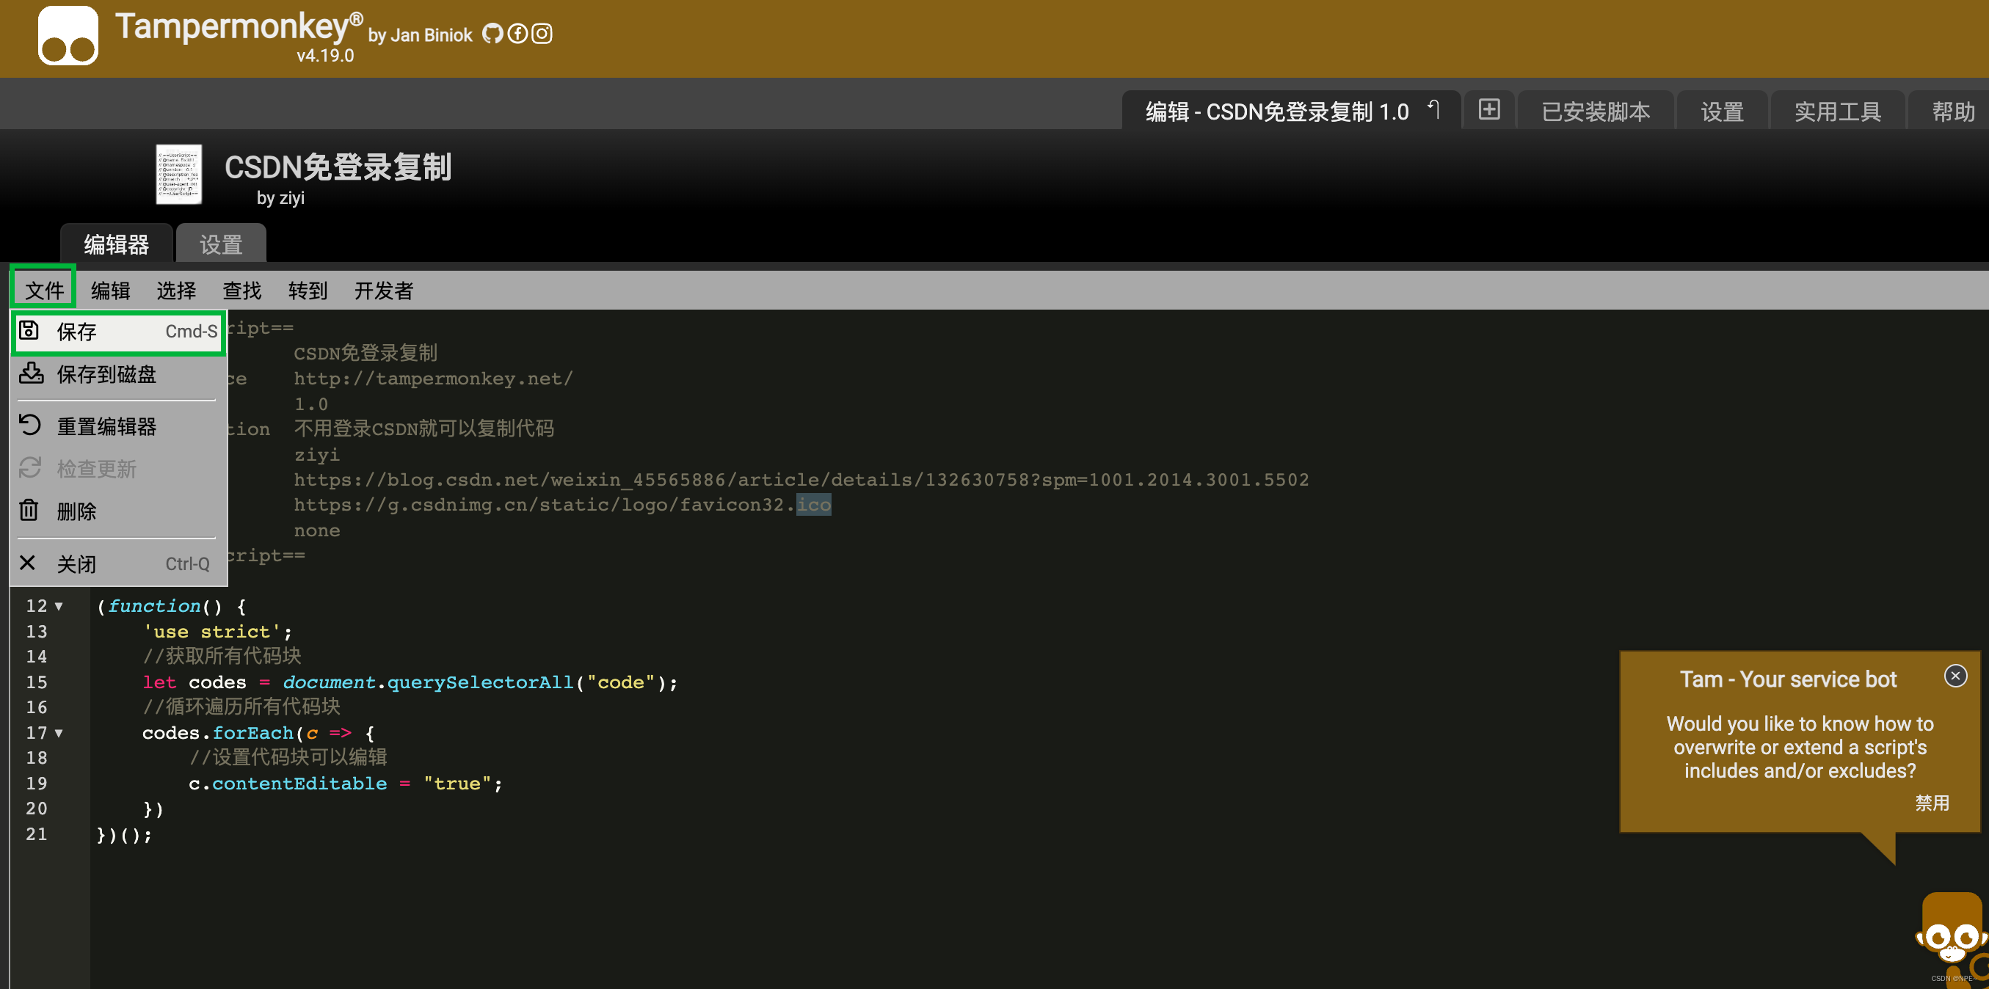Screen dimensions: 1989x989
Task: Click 禁用 in the Tam bot popup
Action: (1932, 803)
